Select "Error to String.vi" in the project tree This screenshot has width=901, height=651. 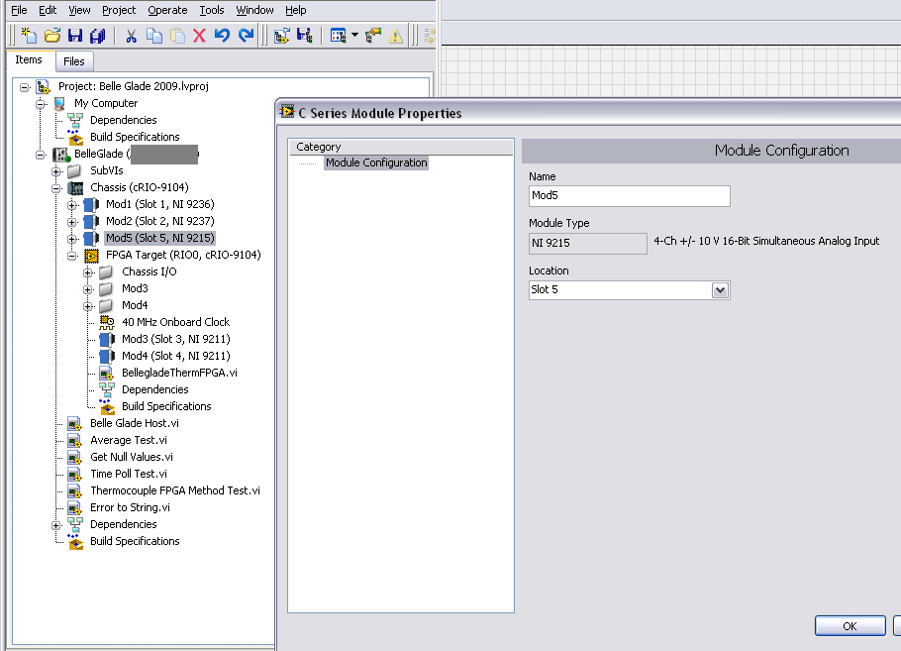(x=130, y=507)
